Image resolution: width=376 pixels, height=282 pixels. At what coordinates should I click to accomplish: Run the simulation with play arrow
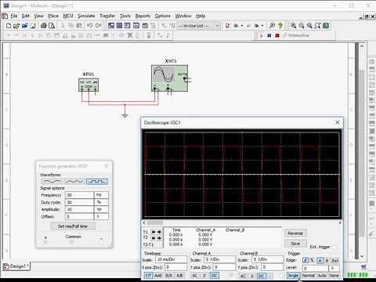pyautogui.click(x=261, y=35)
